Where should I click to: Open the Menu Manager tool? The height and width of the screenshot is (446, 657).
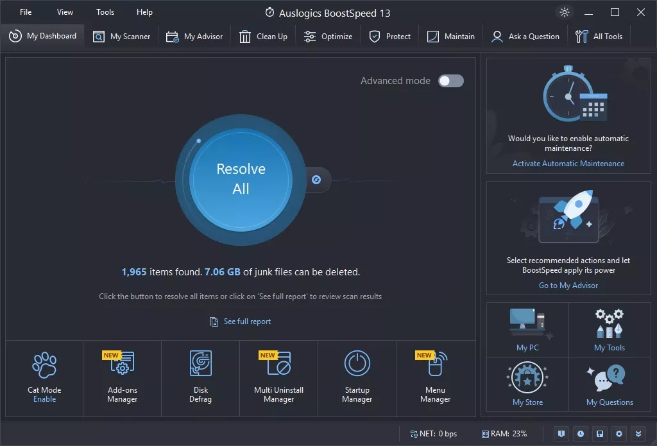pyautogui.click(x=434, y=375)
